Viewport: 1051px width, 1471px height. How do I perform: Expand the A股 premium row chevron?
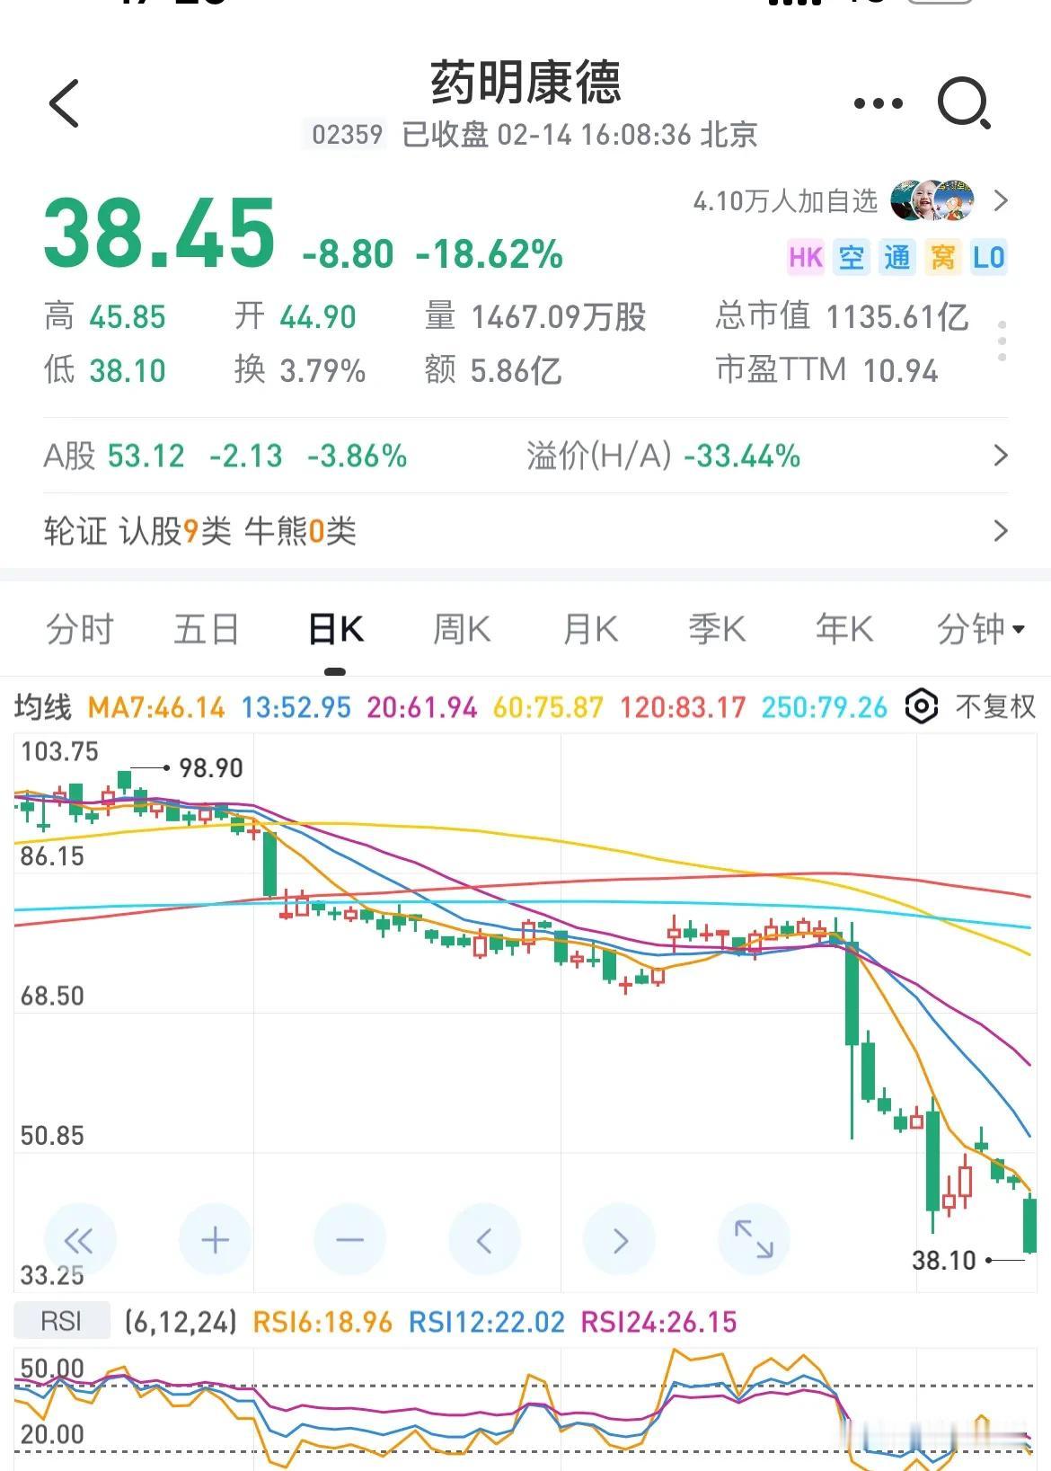1001,456
